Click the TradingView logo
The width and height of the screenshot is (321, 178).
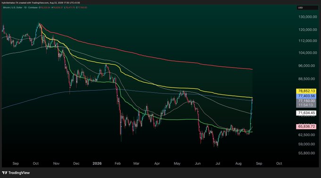[x=16, y=173]
